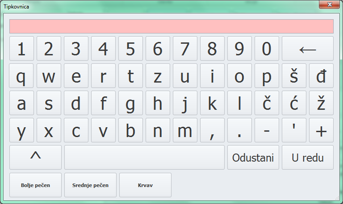
Task: Close the Tipkovnica window
Action: [x=330, y=4]
